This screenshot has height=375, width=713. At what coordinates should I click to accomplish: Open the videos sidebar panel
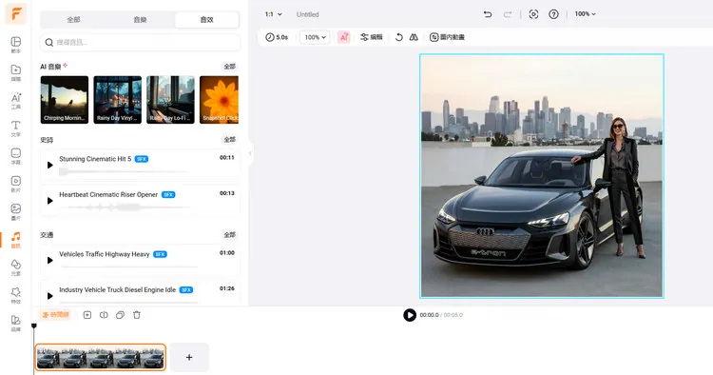15,184
